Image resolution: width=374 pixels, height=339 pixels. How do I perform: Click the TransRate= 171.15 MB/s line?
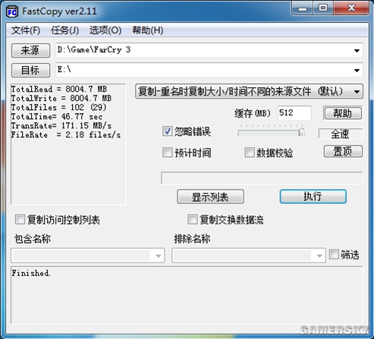[61, 126]
